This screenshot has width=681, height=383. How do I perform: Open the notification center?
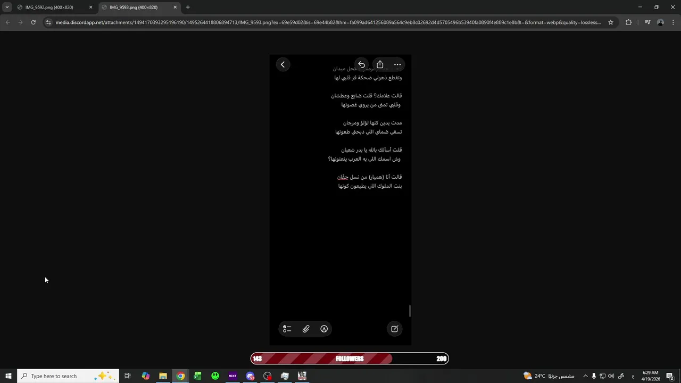click(670, 376)
